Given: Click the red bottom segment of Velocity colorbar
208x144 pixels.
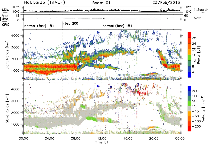Looking at the screenshot, I should click(190, 129).
